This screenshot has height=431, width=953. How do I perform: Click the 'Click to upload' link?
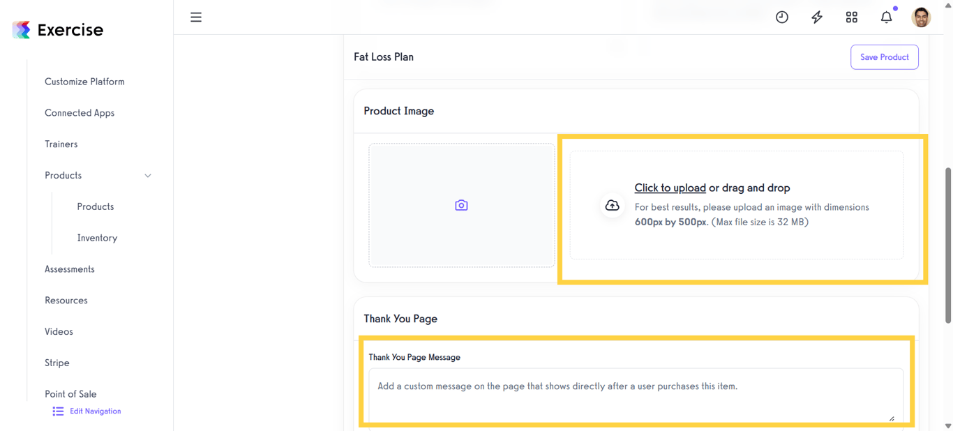[x=670, y=188]
